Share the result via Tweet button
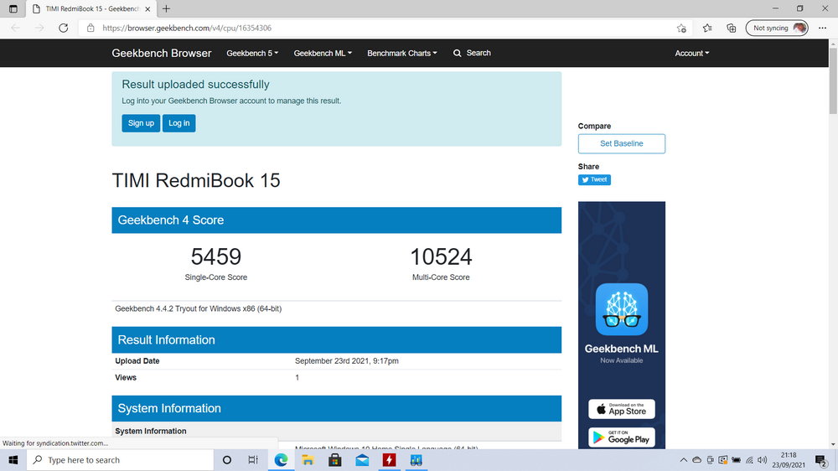Image resolution: width=838 pixels, height=471 pixels. [x=594, y=179]
